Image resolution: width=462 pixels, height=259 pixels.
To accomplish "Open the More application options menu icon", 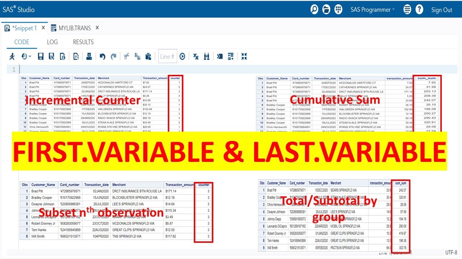I will tap(407, 9).
